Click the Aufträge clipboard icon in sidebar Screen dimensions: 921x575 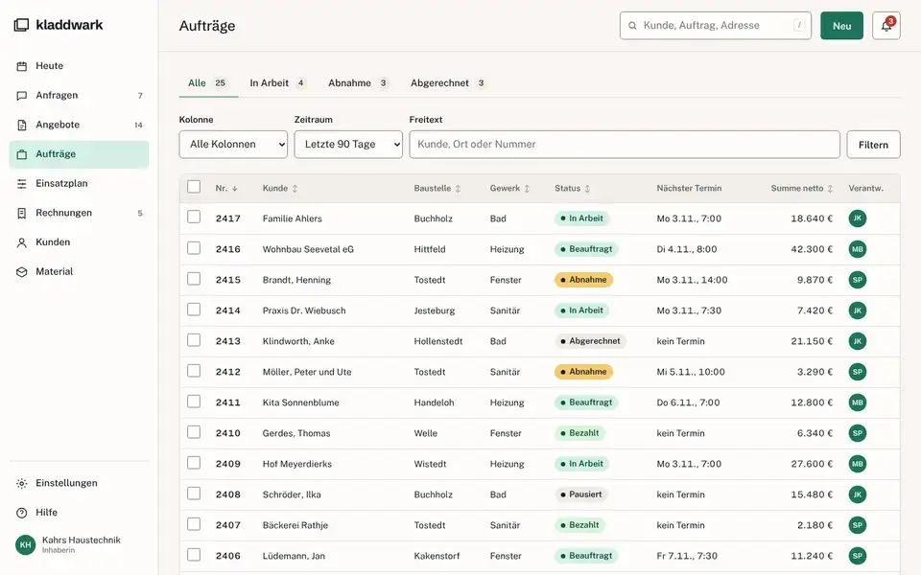click(22, 153)
